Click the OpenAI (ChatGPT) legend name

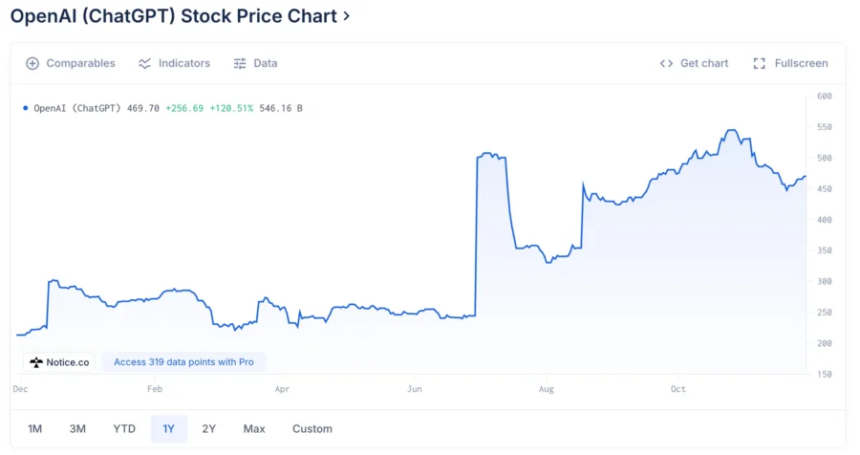[76, 108]
